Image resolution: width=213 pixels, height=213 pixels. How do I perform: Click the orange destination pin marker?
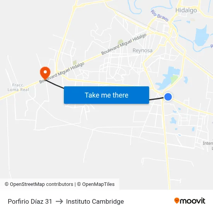(x=45, y=73)
